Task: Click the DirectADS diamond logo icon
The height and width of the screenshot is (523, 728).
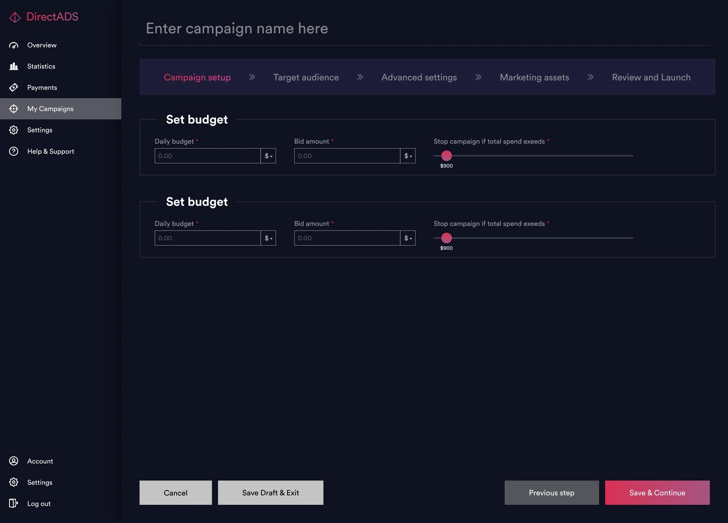Action: (15, 17)
